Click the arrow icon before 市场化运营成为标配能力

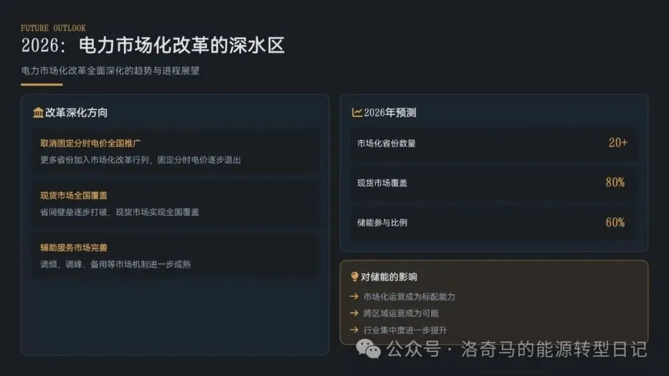(354, 297)
